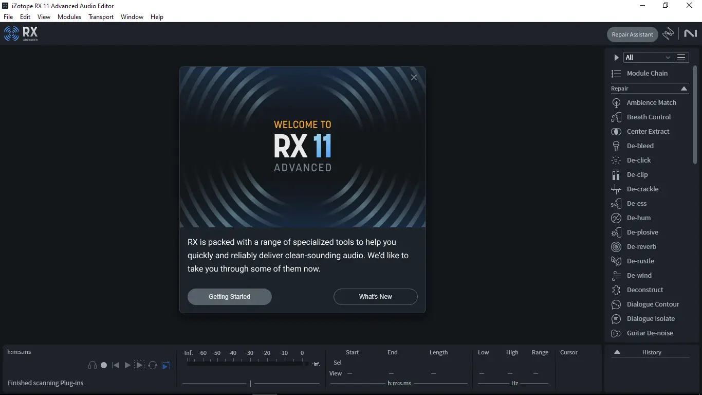Open the Dialogue Isolate module
702x395 pixels.
point(650,318)
